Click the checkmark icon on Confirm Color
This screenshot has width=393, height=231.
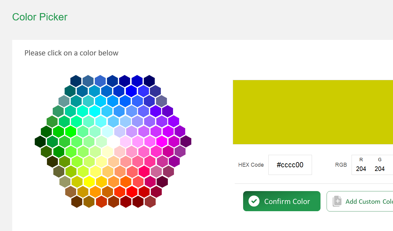[254, 201]
